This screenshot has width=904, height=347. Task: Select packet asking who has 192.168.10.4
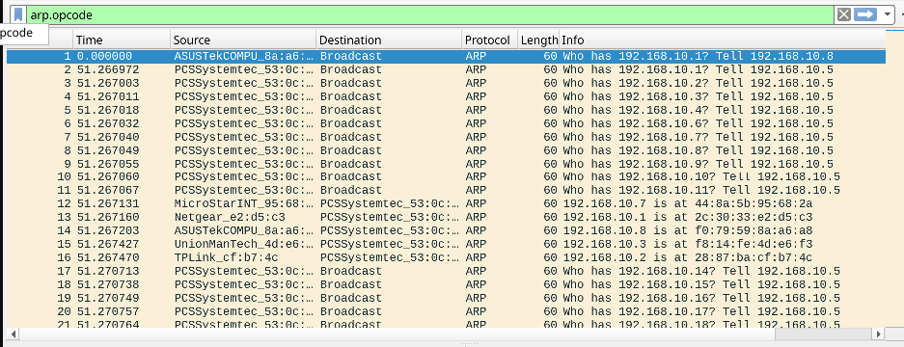click(x=446, y=110)
